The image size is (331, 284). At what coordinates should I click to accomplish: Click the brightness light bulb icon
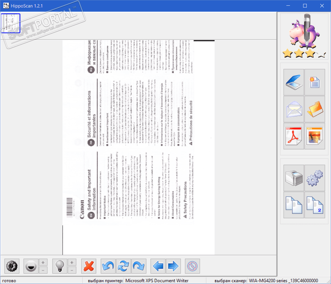[60, 266]
